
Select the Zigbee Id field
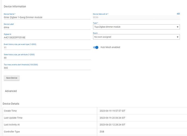(x=46, y=37)
